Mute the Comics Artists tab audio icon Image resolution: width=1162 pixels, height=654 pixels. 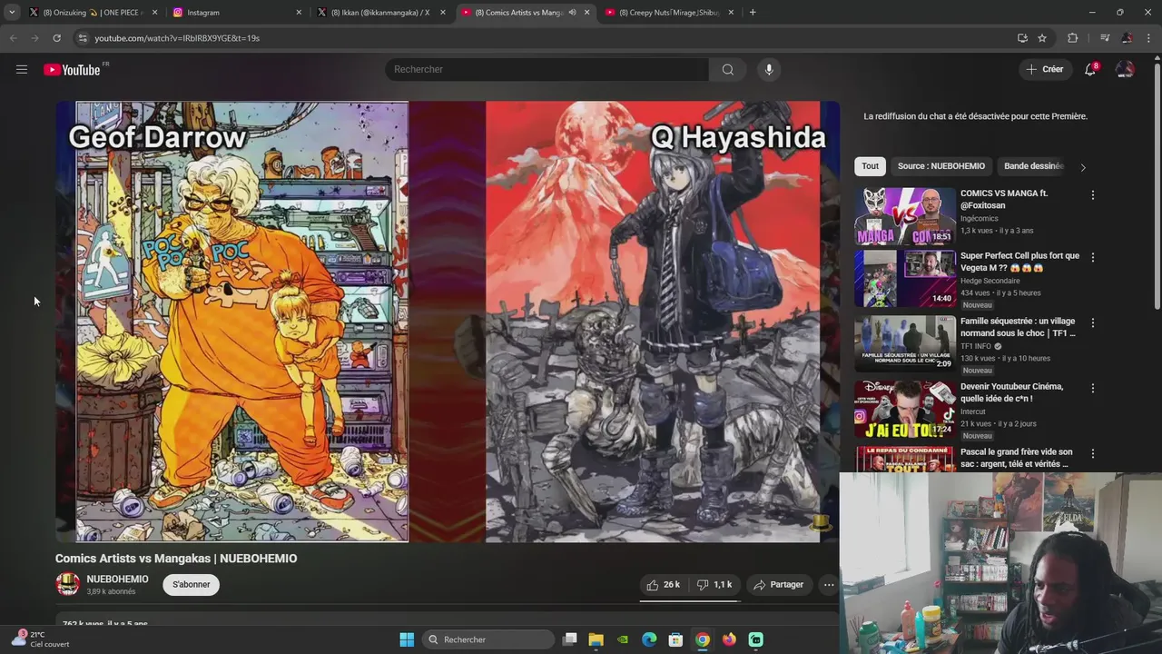click(572, 13)
